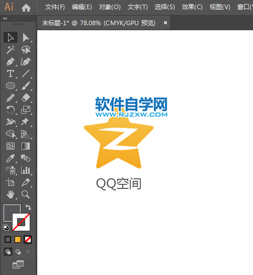Open the 文字(T) menu
Viewport: 253px width, 275px height.
click(138, 7)
